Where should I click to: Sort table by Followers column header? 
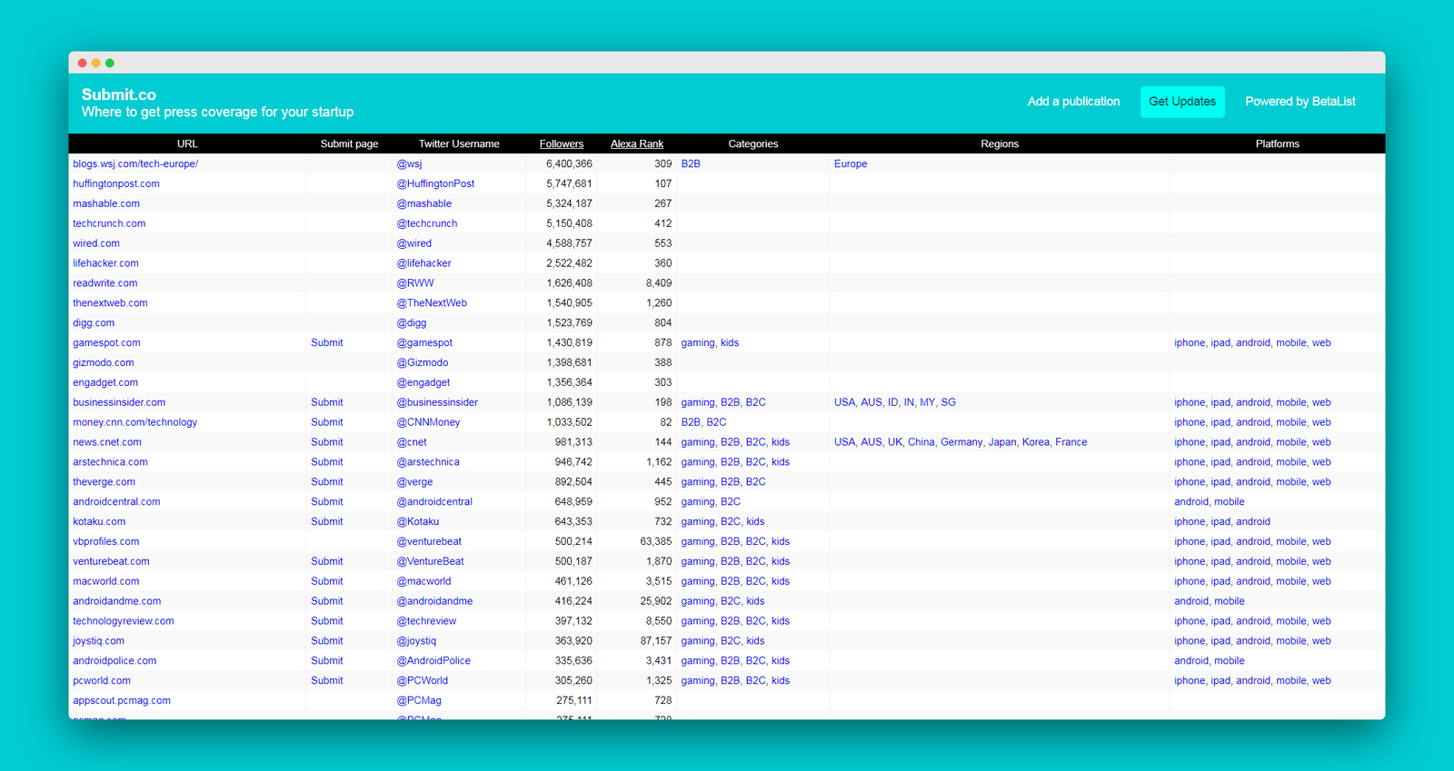[562, 143]
